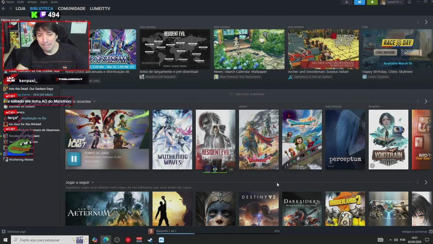Click the blue announcements megaphone icon
The image size is (433, 244).
click(360, 2)
